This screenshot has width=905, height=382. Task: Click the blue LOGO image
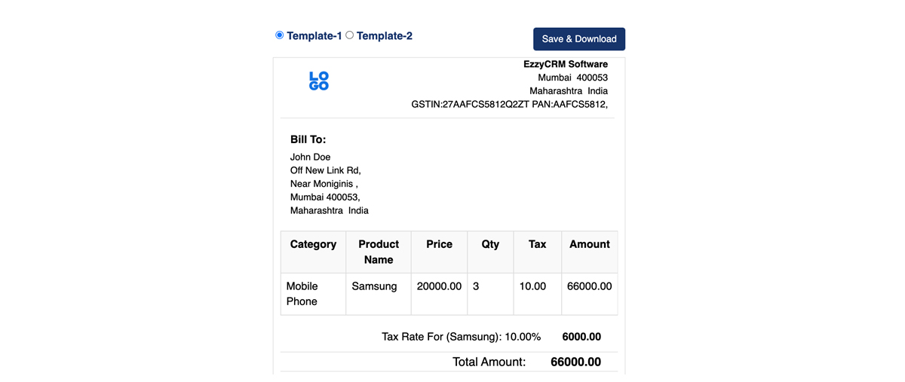click(319, 81)
